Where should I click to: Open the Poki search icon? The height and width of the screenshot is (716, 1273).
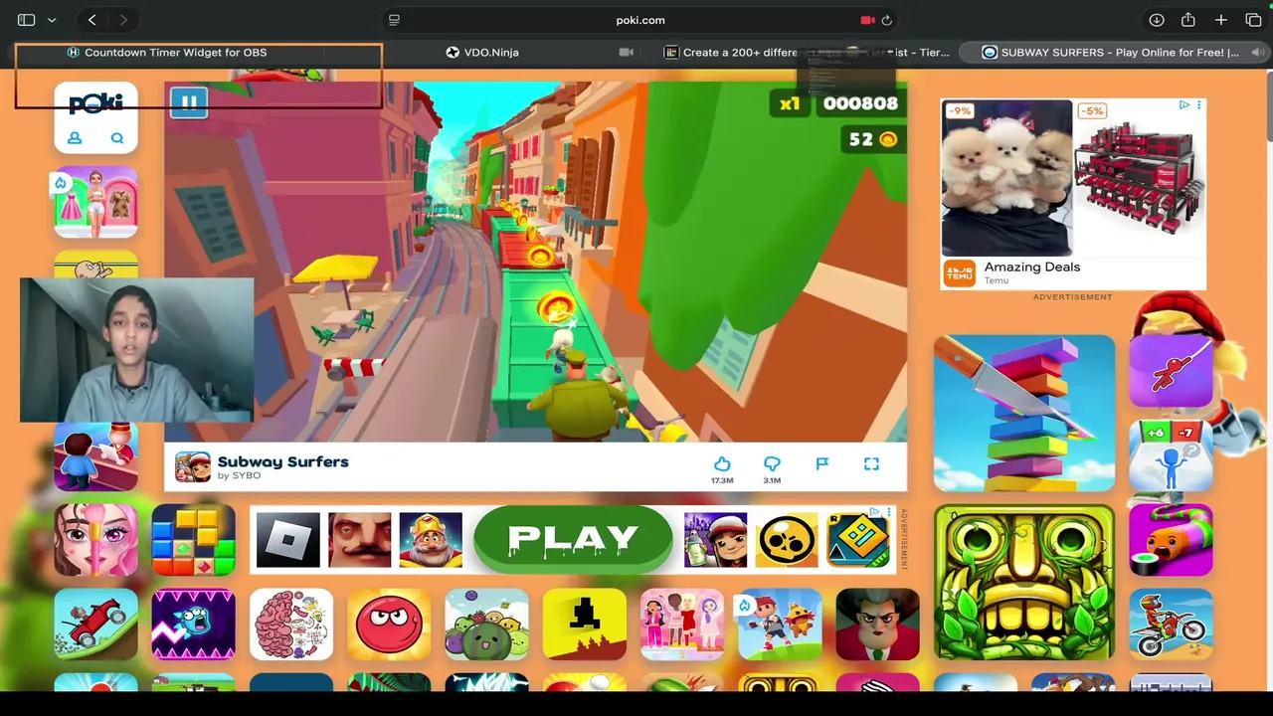(x=117, y=138)
